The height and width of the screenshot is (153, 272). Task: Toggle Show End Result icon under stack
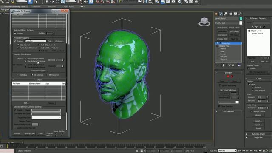pos(224,65)
